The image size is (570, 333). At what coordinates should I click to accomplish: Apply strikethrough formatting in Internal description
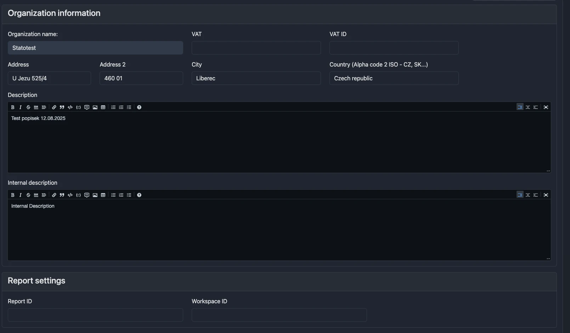(28, 195)
